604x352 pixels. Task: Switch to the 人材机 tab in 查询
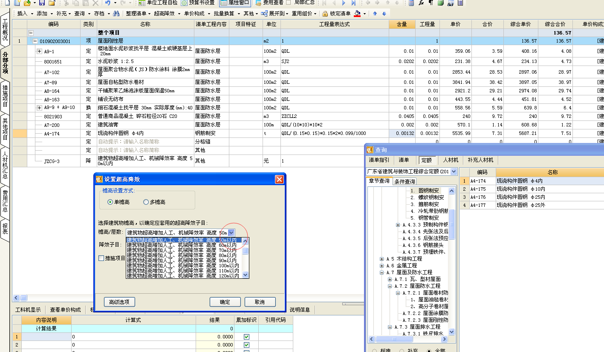click(x=451, y=160)
